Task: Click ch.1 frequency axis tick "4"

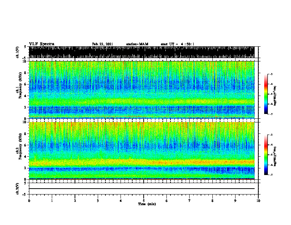Action: [26, 96]
